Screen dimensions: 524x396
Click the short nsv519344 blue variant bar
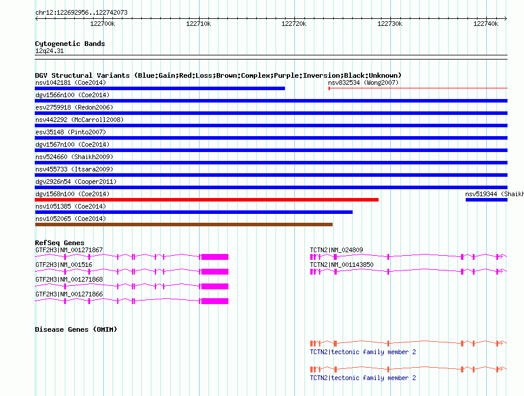click(486, 200)
